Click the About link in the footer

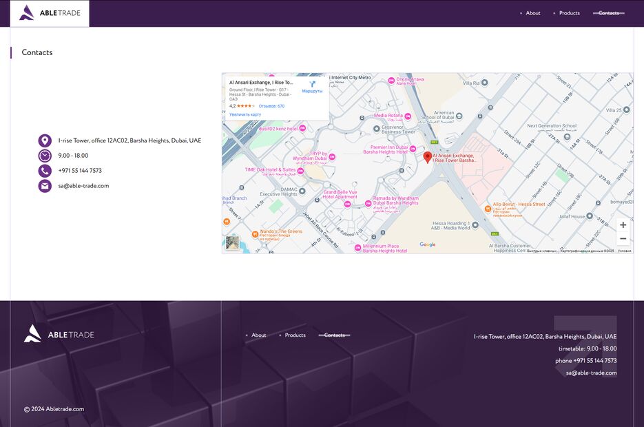pos(258,335)
